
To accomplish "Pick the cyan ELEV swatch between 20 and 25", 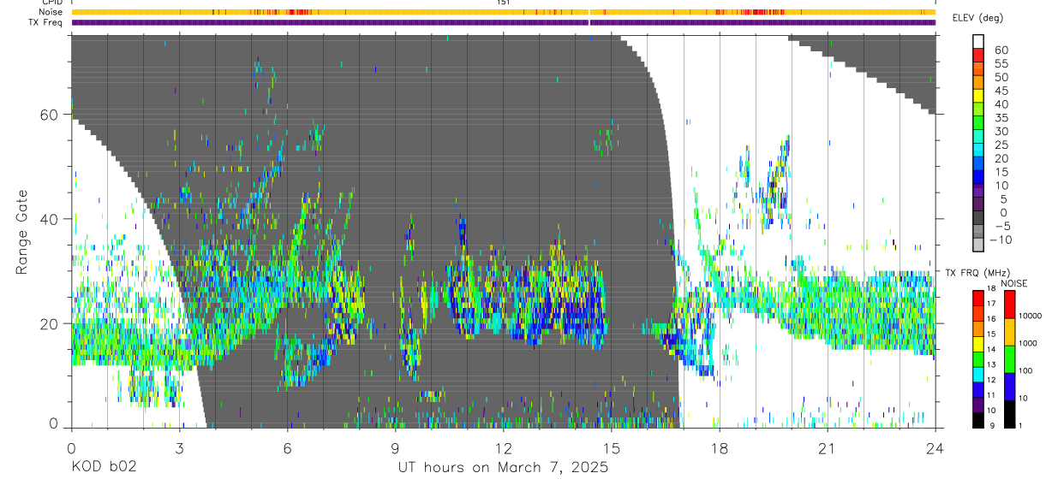I will pos(978,151).
